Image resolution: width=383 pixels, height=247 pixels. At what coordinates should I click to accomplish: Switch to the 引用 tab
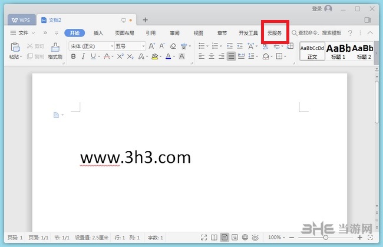[x=151, y=33]
